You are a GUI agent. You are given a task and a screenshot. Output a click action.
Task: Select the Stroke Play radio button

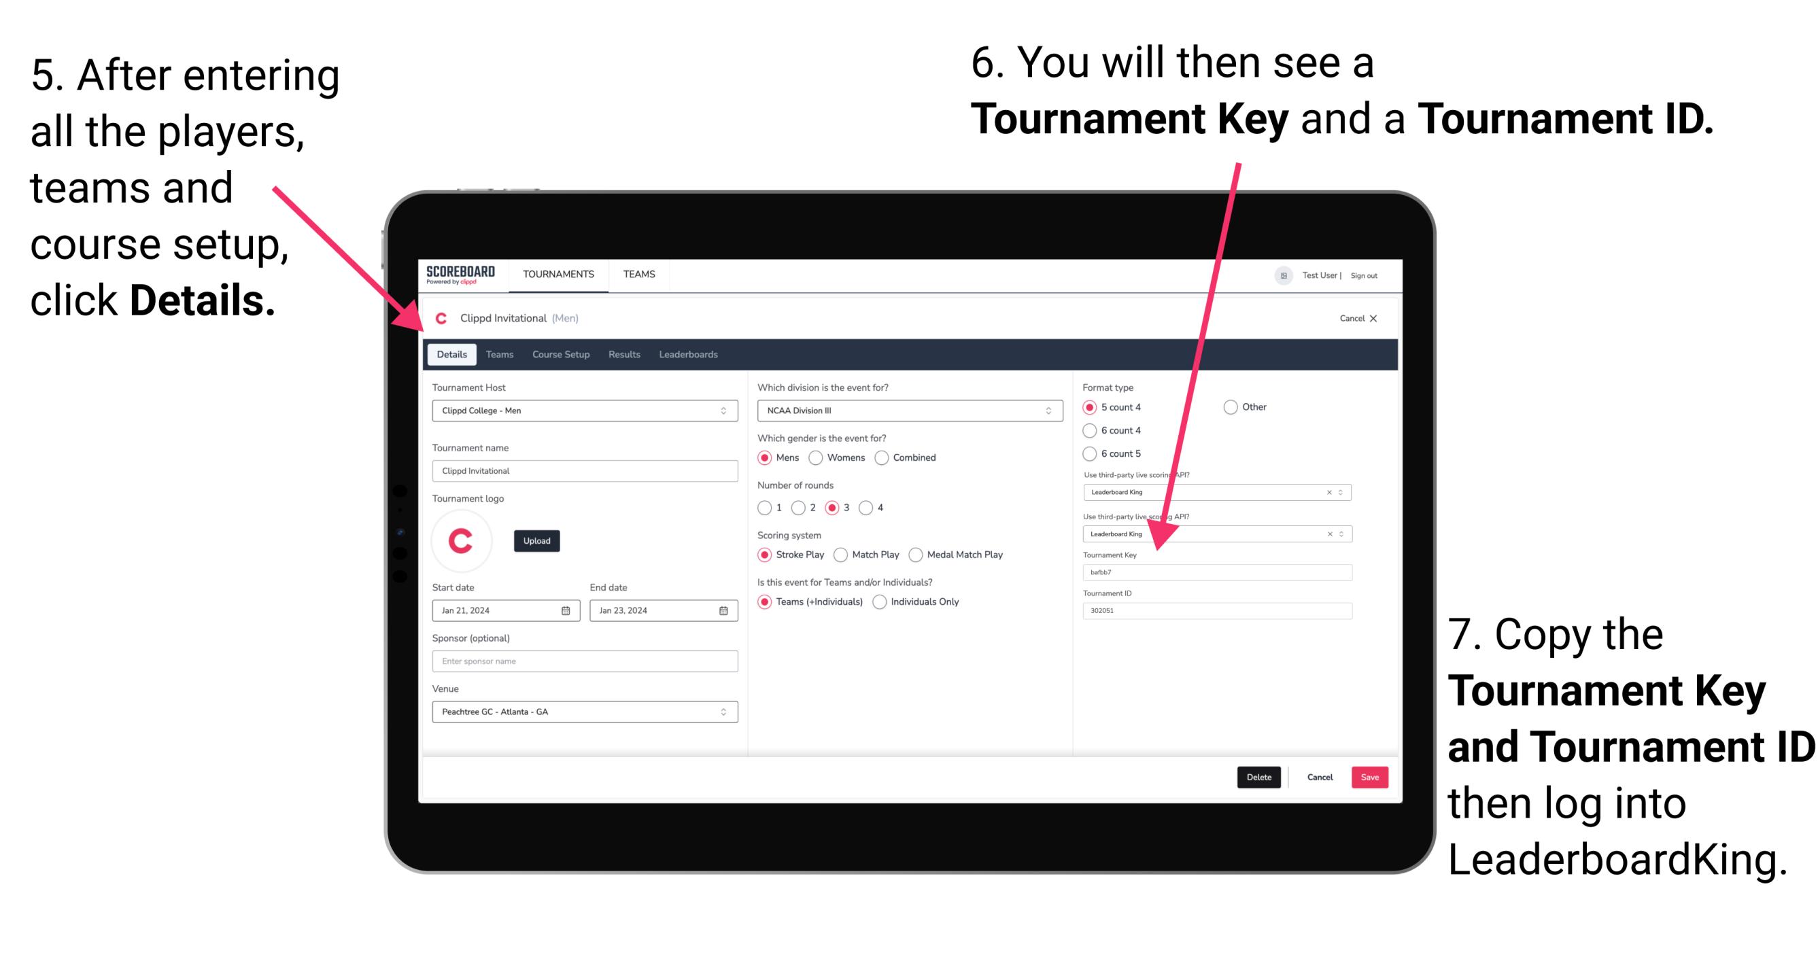[765, 554]
